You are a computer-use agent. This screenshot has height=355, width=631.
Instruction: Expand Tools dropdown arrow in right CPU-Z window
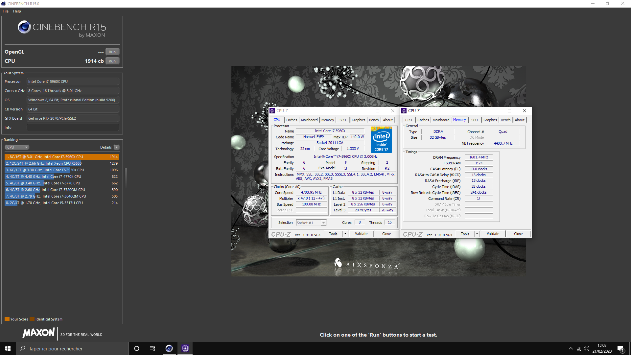click(477, 234)
